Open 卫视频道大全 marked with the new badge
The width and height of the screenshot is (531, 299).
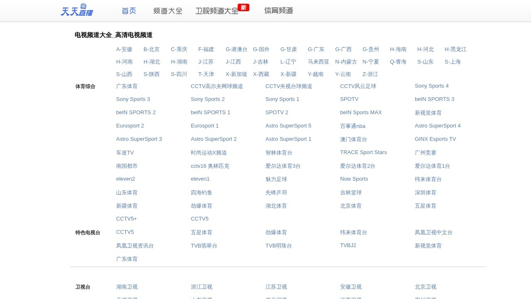pyautogui.click(x=217, y=11)
